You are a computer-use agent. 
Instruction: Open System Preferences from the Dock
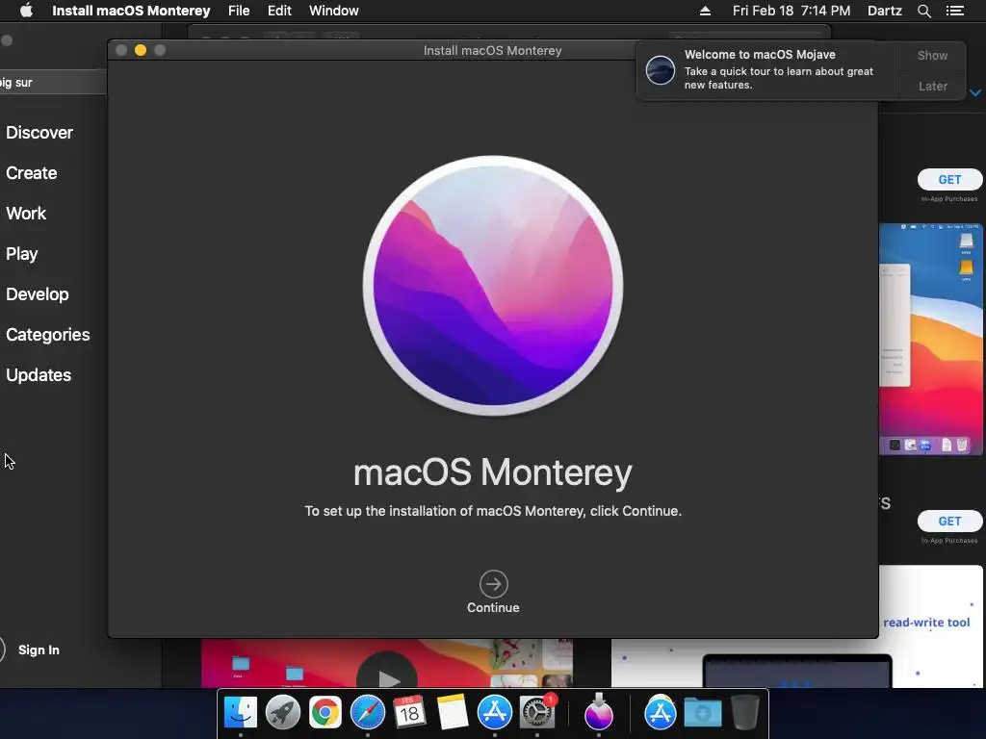click(x=537, y=713)
